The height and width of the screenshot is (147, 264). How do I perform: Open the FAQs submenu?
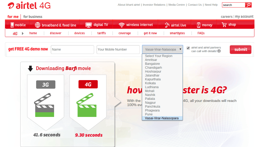[x=201, y=33]
